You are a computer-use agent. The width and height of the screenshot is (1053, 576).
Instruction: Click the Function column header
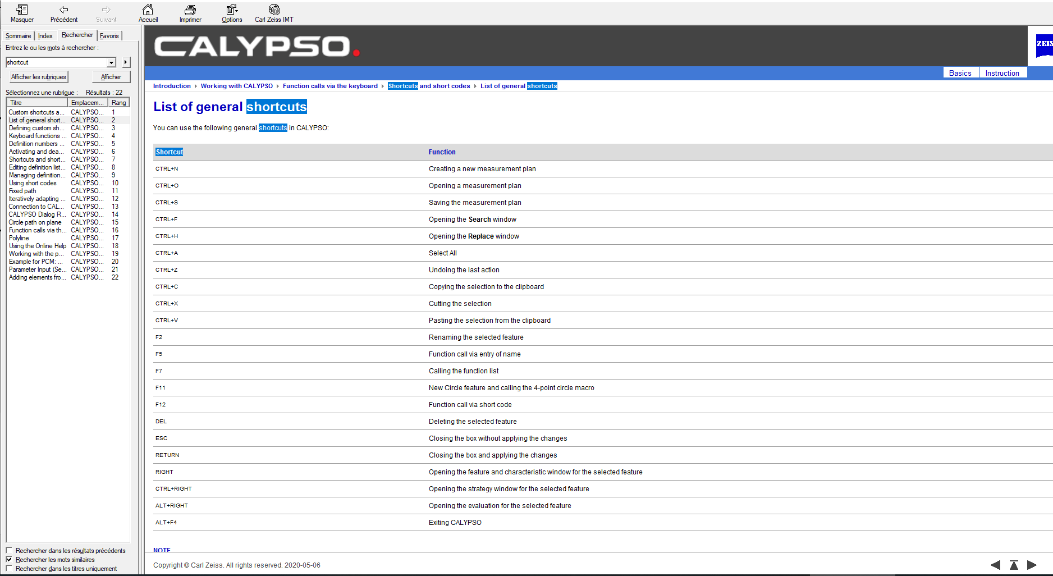pos(442,152)
